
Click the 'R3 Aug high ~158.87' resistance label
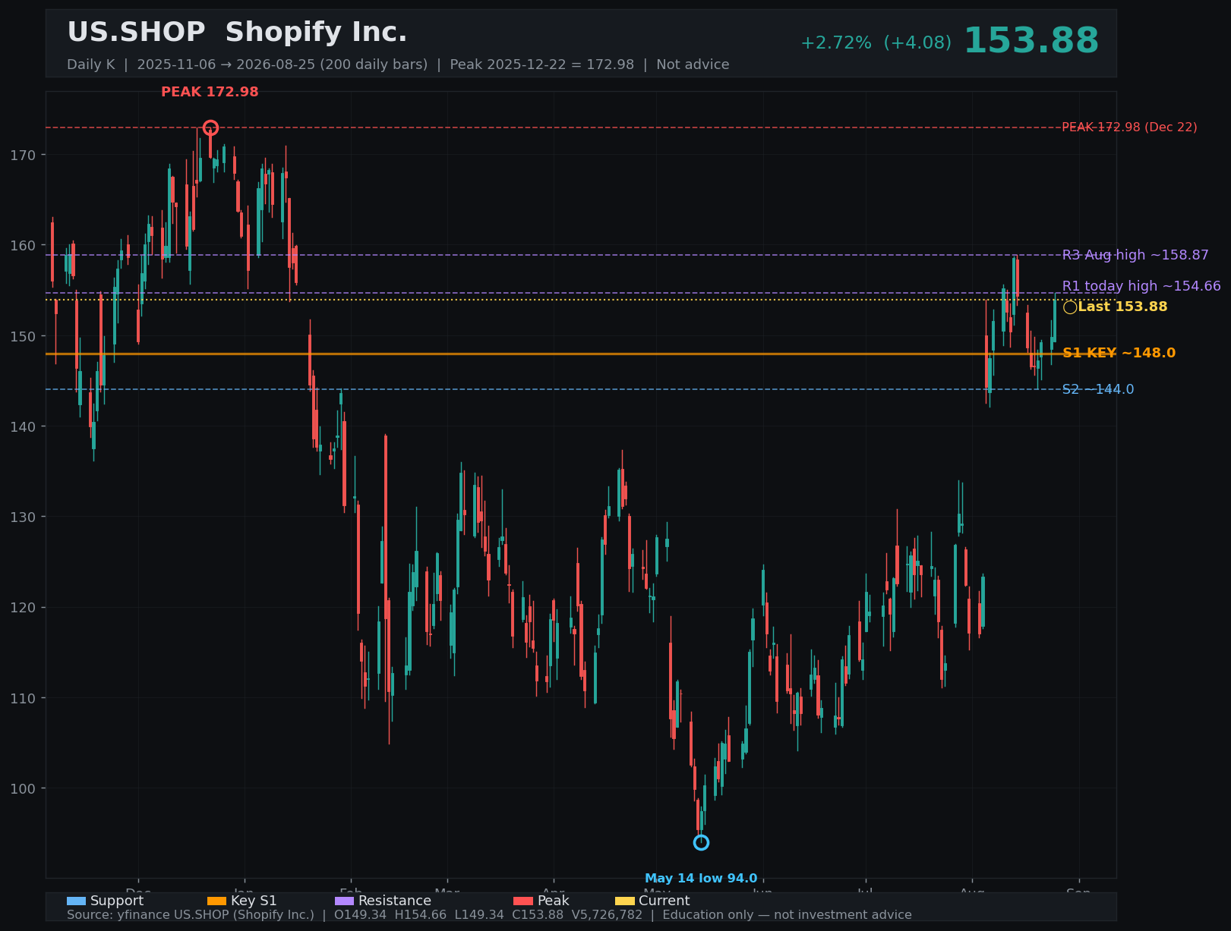[x=1135, y=255]
